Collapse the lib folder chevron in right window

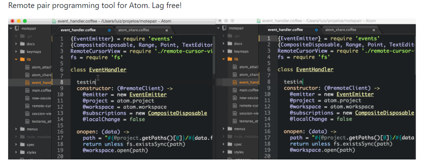[x=224, y=59]
